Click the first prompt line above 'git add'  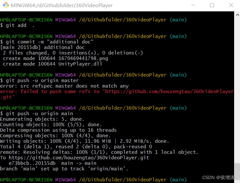coord(93,20)
